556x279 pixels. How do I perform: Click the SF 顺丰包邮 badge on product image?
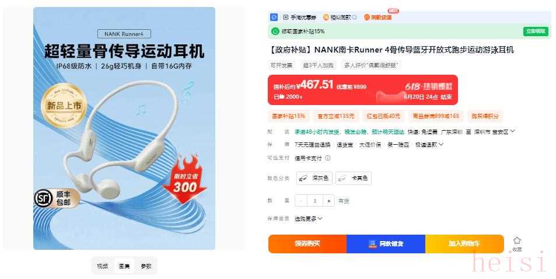[x=57, y=198]
